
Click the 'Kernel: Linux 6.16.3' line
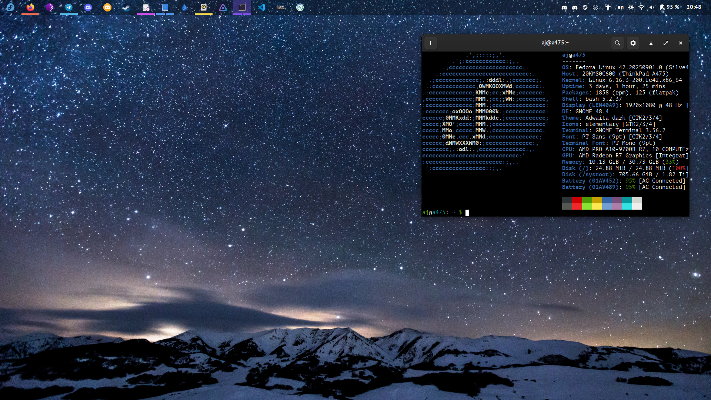[x=622, y=80]
